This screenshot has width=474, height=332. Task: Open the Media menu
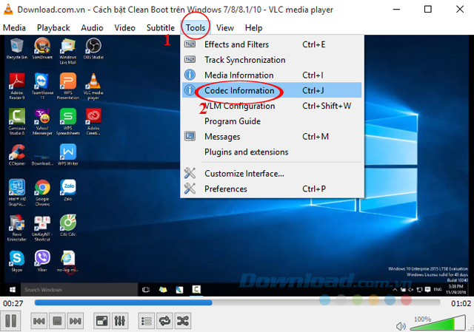(14, 28)
